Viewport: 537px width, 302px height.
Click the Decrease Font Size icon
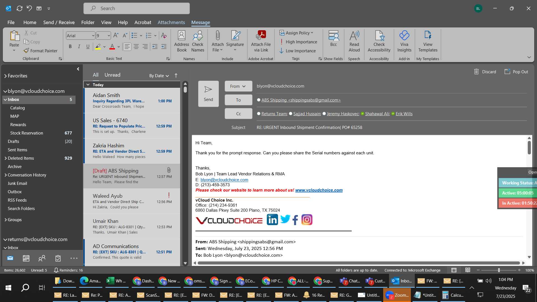125,36
